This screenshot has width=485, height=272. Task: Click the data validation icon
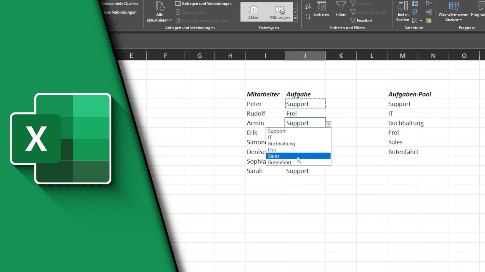tap(415, 20)
